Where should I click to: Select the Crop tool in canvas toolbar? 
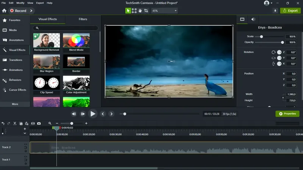tap(146, 11)
